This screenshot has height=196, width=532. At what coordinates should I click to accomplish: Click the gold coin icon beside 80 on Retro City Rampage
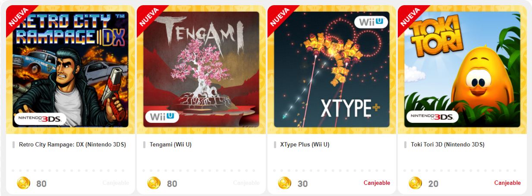point(24,183)
